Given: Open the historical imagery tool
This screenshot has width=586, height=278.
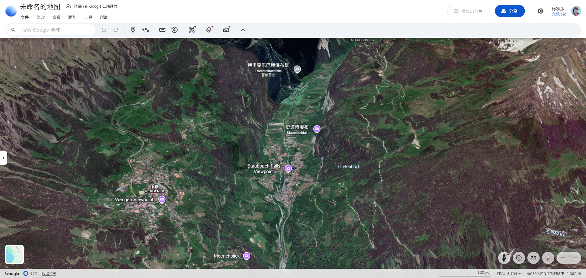Looking at the screenshot, I should pyautogui.click(x=175, y=30).
